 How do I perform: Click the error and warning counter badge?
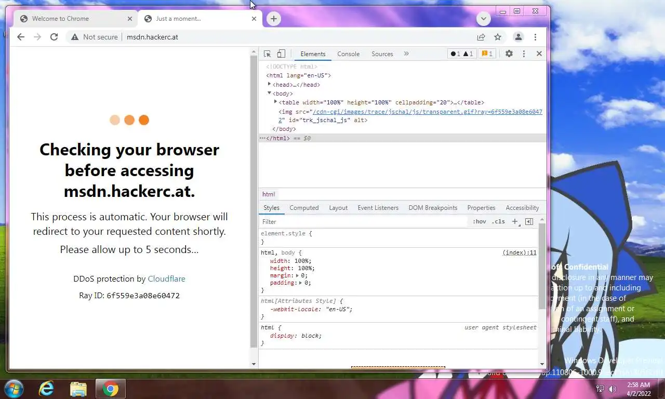click(x=461, y=54)
